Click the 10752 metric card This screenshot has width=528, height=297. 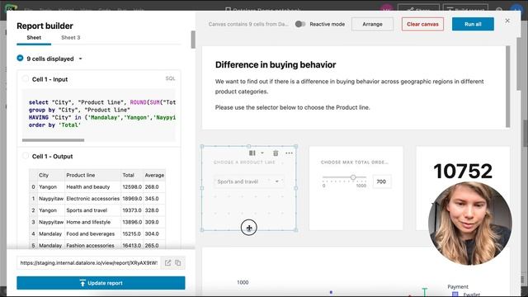click(x=463, y=171)
